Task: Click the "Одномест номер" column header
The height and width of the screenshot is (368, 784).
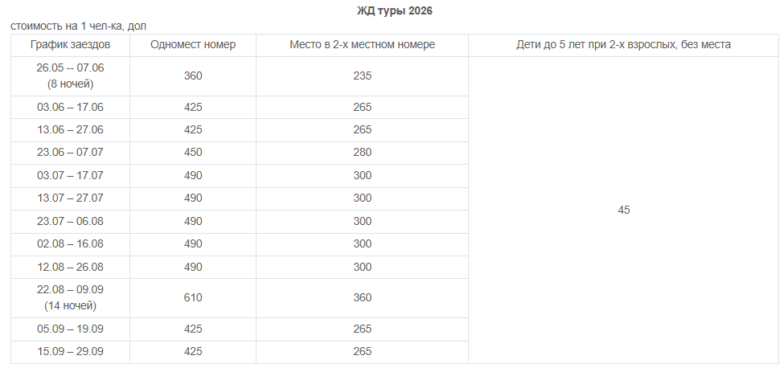Action: (x=193, y=45)
